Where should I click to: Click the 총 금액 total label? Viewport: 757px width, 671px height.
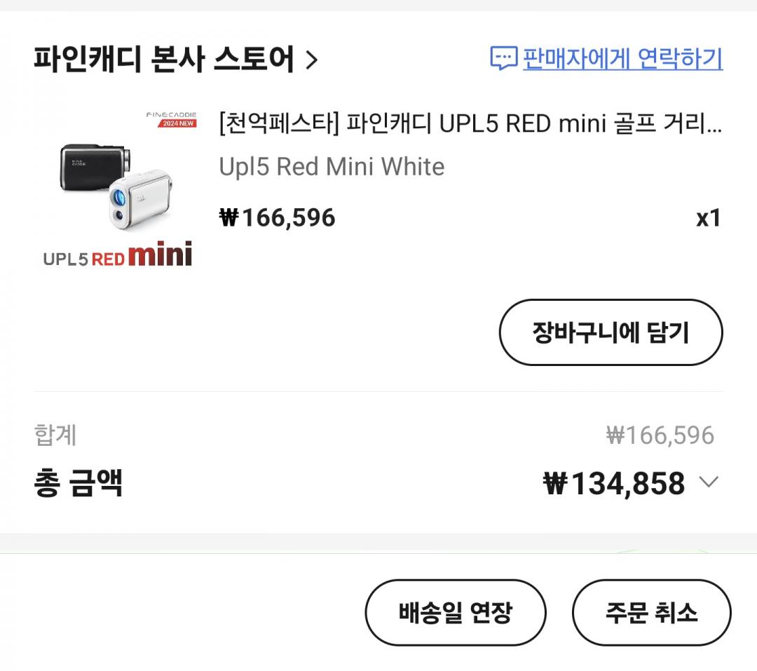click(79, 483)
